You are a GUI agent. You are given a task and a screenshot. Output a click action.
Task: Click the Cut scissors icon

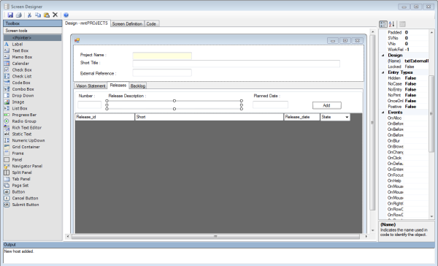click(x=29, y=15)
